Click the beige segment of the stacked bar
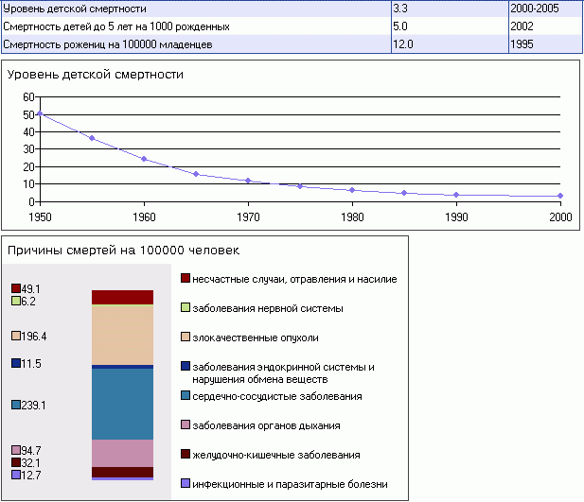Image resolution: width=584 pixels, height=502 pixels. (122, 334)
